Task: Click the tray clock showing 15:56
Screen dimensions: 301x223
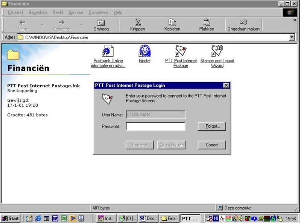Action: (290, 218)
